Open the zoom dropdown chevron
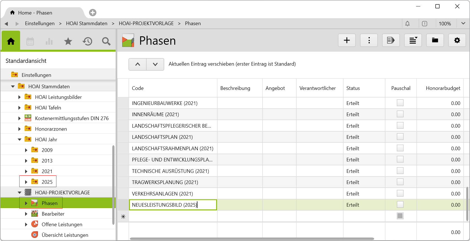Screen dimensions: 470x241 tap(463, 23)
